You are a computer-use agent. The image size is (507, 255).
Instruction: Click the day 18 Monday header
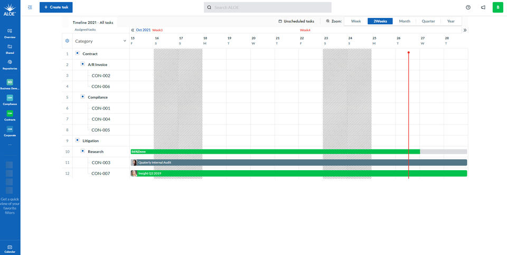click(205, 41)
